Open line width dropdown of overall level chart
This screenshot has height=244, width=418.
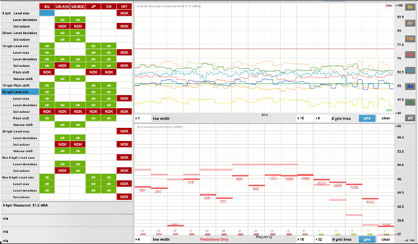[143, 119]
